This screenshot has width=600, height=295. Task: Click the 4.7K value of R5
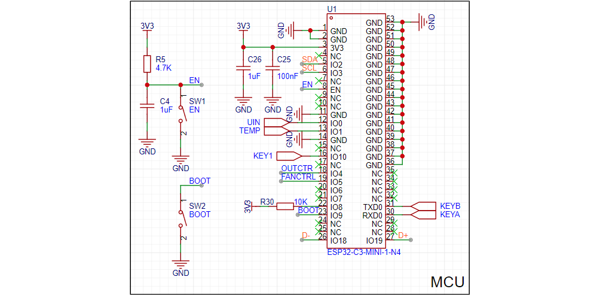click(163, 68)
